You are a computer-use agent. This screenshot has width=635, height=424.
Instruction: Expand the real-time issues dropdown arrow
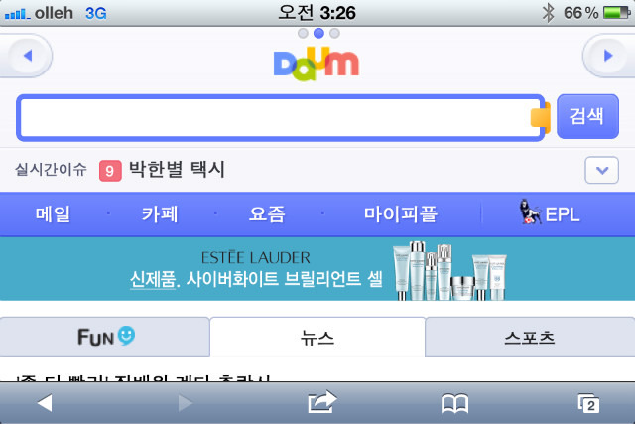(602, 170)
